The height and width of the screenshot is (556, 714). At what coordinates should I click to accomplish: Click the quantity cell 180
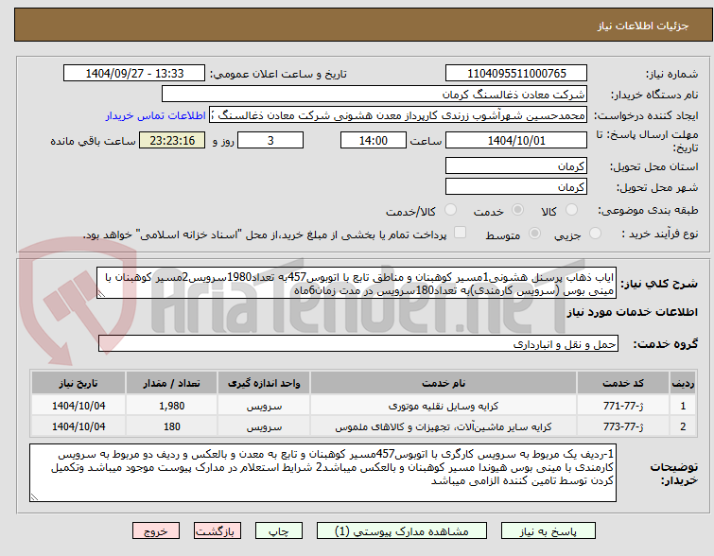pos(172,426)
